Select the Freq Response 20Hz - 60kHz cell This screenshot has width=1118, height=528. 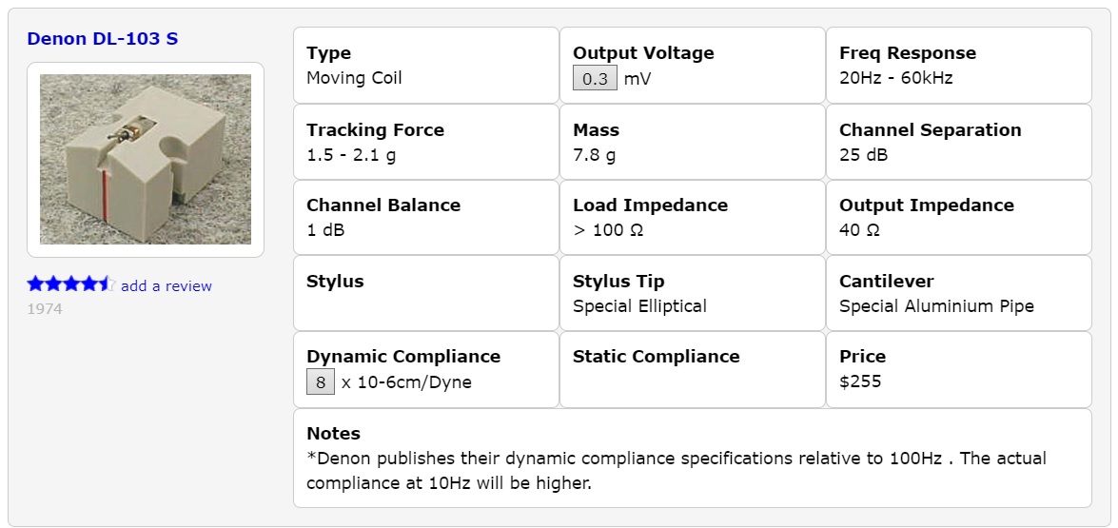click(958, 66)
